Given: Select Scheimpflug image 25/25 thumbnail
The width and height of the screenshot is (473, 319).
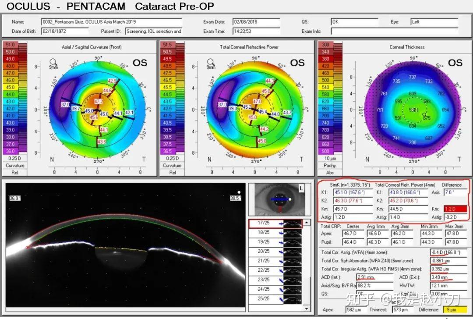Looking at the screenshot, I should point(292,299).
